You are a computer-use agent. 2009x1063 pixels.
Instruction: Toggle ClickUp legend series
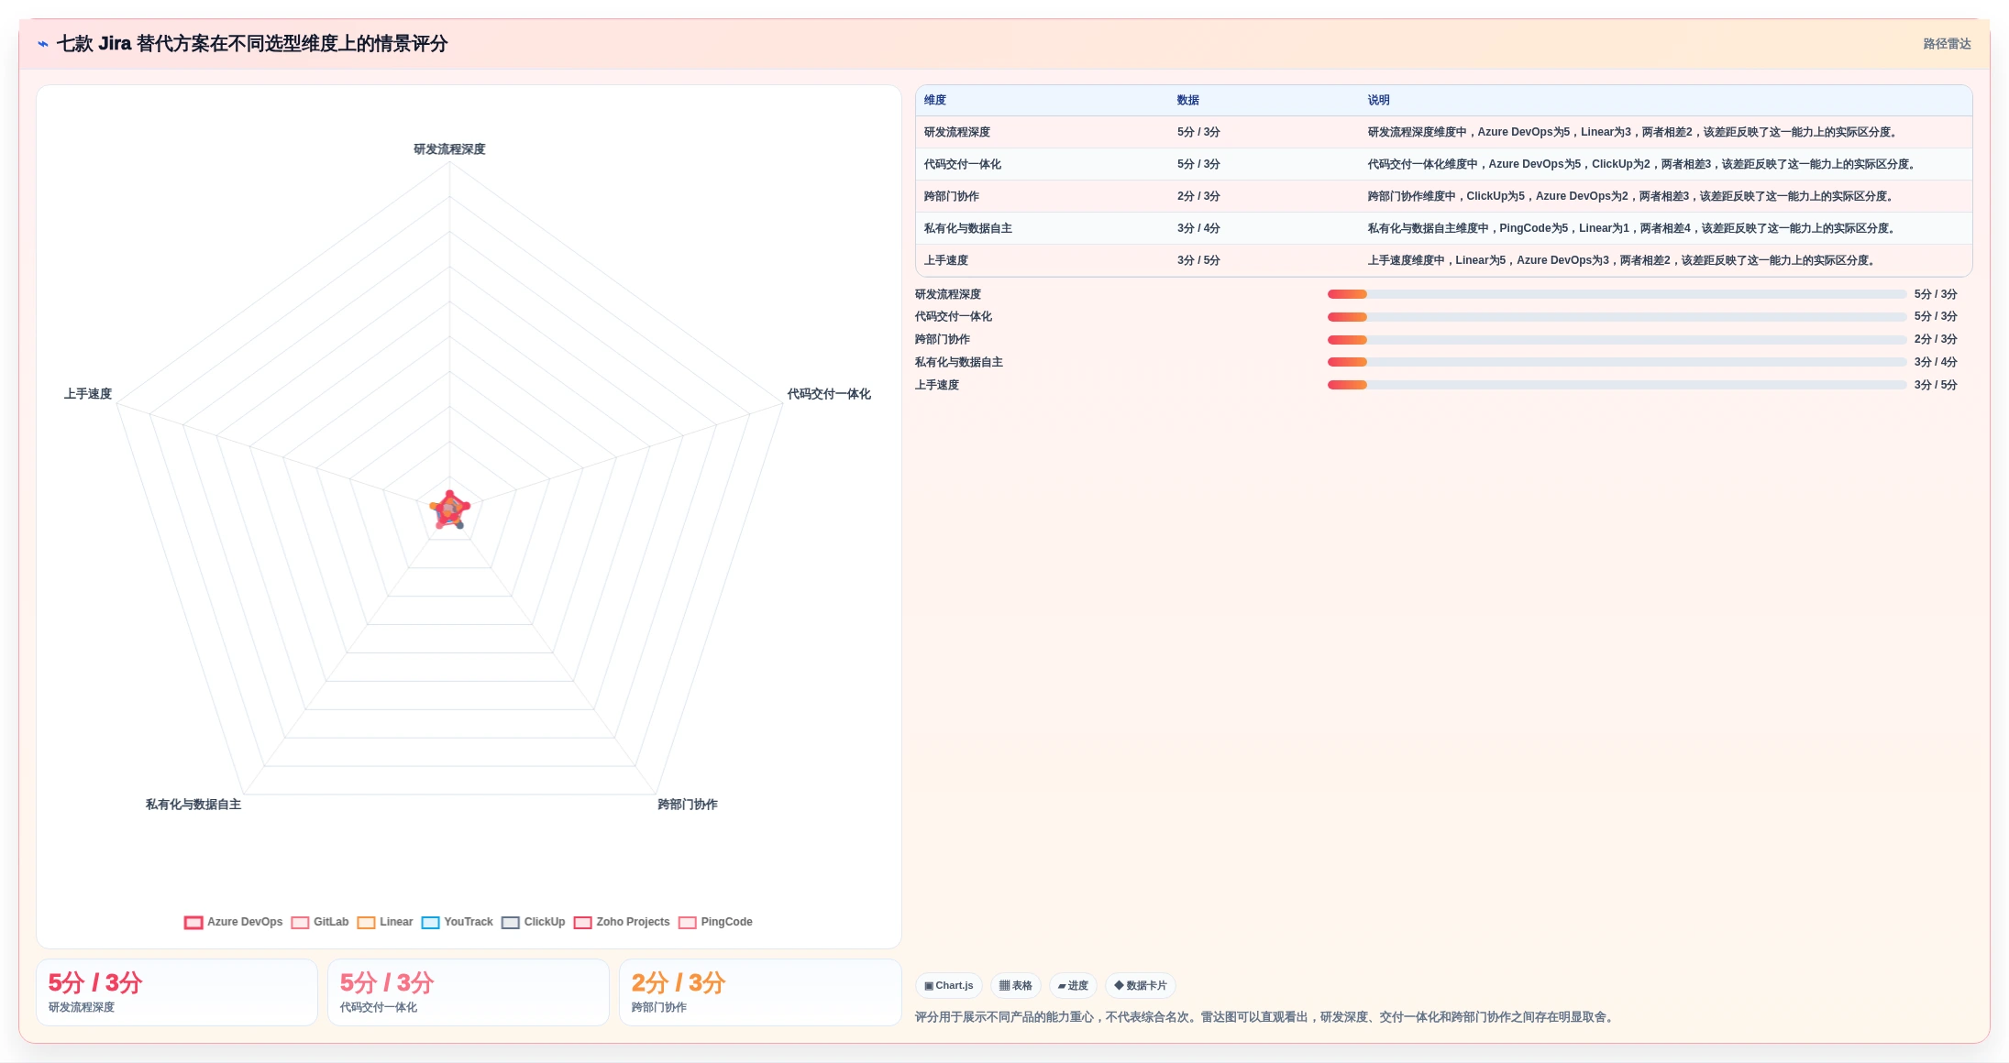click(x=533, y=922)
